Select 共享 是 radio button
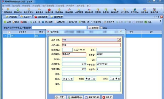This screenshot has height=99, width=164. [87, 78]
